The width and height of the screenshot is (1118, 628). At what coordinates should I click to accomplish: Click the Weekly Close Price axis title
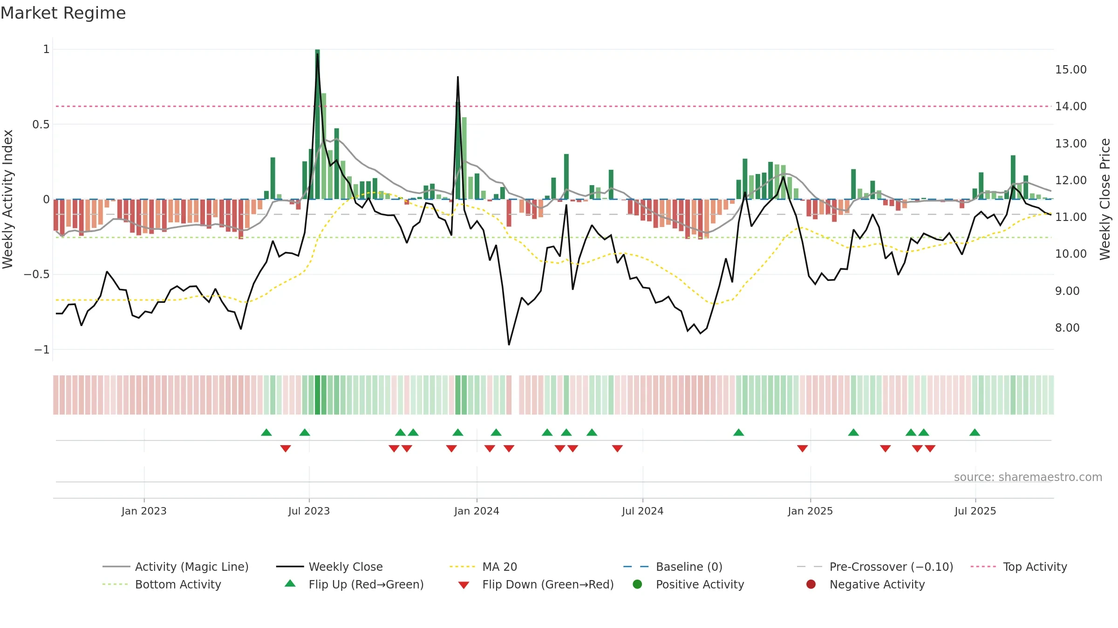[x=1105, y=199]
